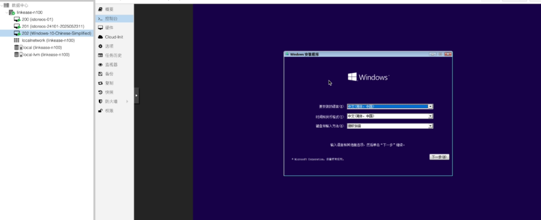
Task: Open the 概要 summary menu item
Action: click(x=114, y=10)
